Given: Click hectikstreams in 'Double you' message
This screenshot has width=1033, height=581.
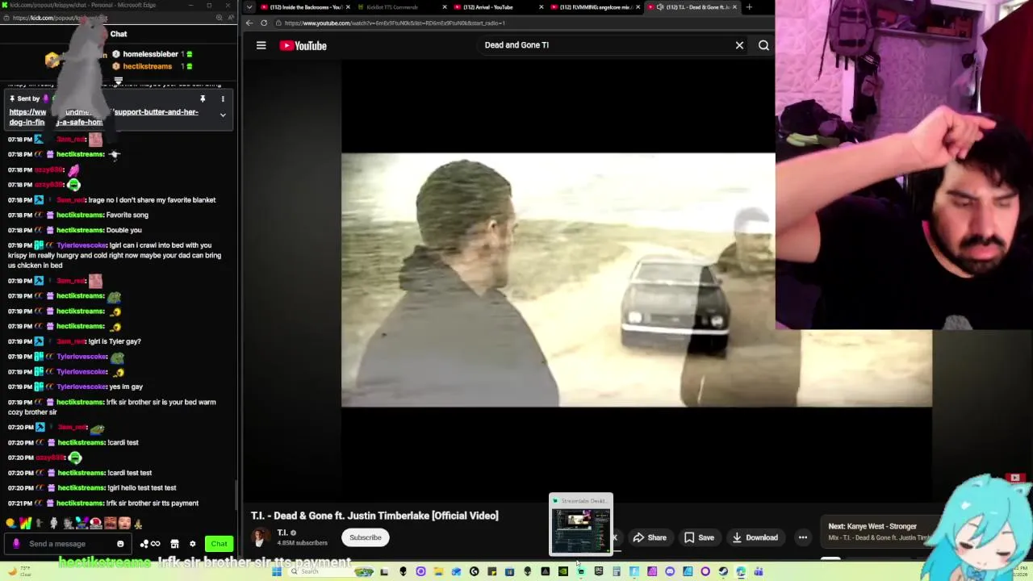Looking at the screenshot, I should pyautogui.click(x=80, y=230).
